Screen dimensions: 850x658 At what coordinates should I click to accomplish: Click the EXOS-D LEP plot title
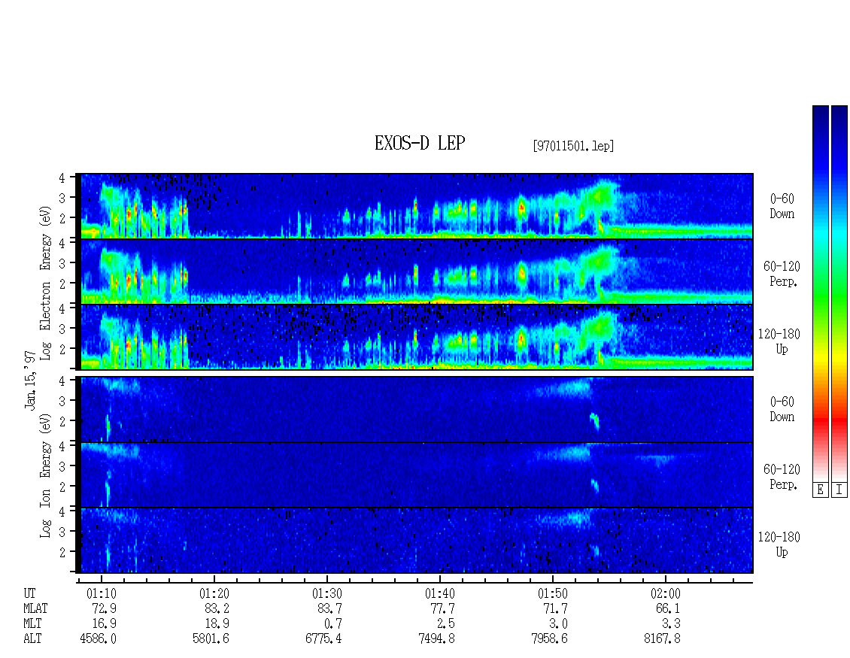pyautogui.click(x=420, y=143)
